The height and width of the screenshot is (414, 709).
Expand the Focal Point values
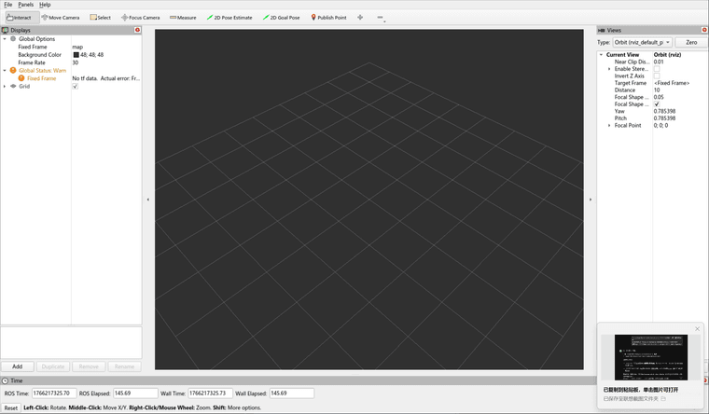coord(609,125)
